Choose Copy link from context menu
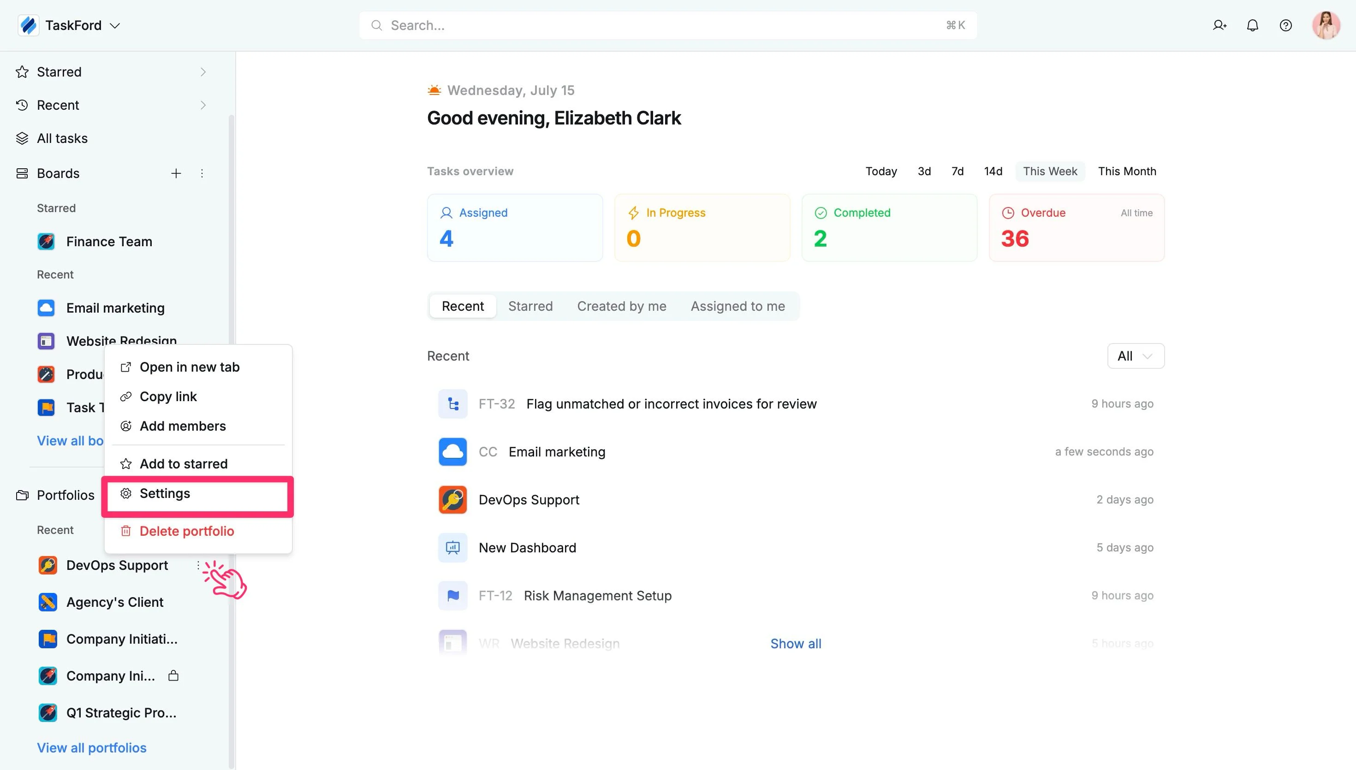1356x770 pixels. [198, 397]
